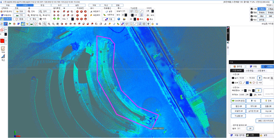
Task: Toggle the 영상[1] workspace button
Action: pyautogui.click(x=261, y=13)
